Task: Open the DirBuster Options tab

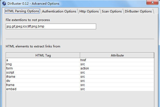Action: click(x=138, y=11)
